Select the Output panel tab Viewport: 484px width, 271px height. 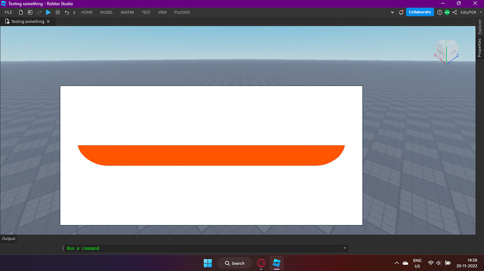[8, 238]
